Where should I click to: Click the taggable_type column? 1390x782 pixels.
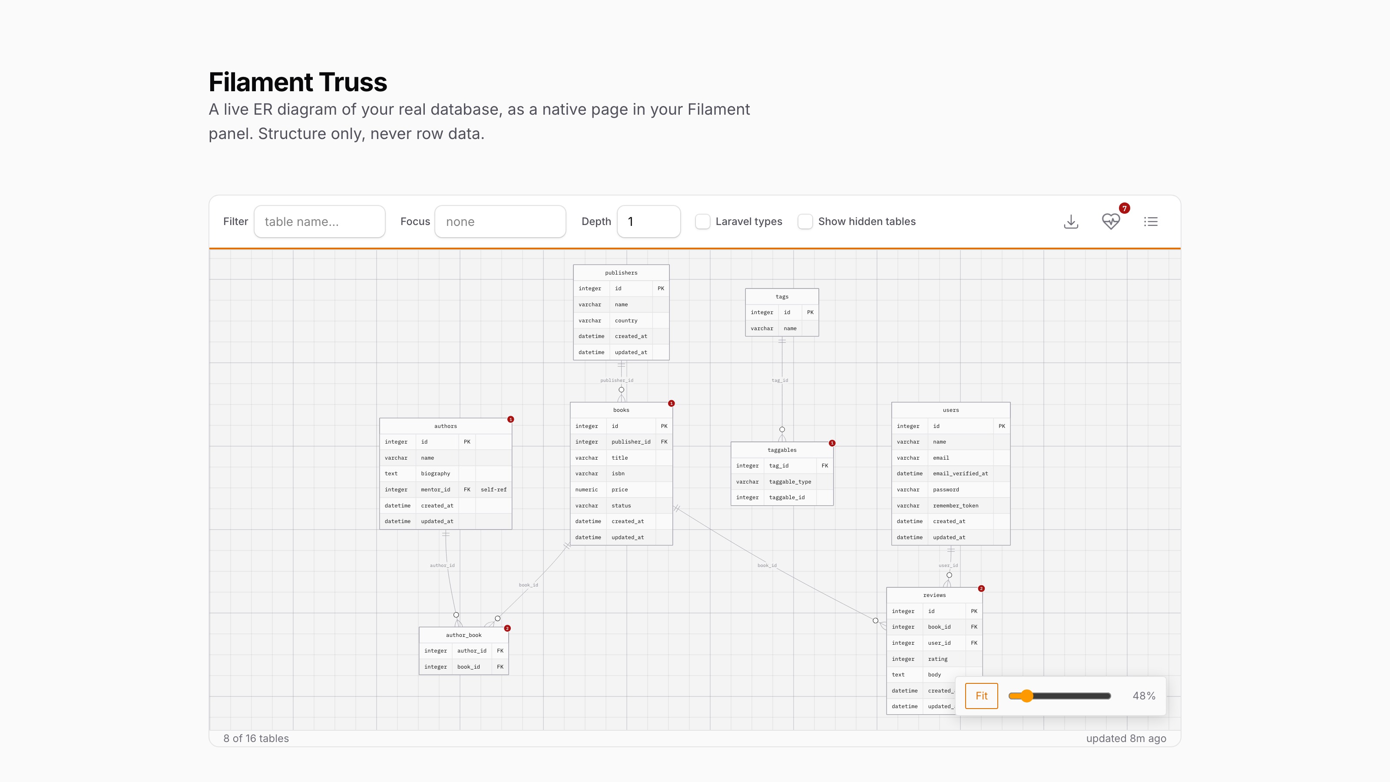(782, 482)
